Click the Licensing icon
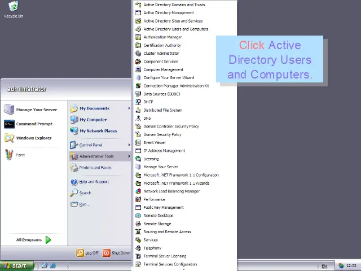The height and width of the screenshot is (271, 361). click(138, 159)
